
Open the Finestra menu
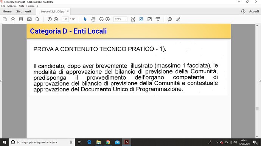31,6
